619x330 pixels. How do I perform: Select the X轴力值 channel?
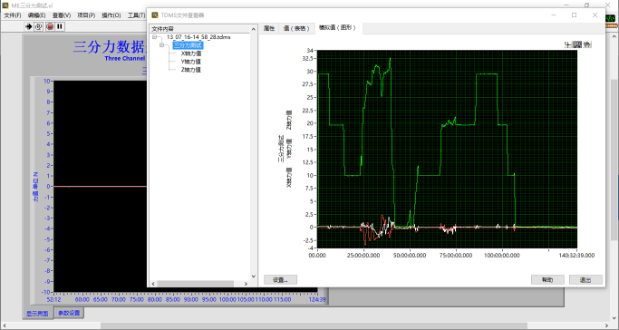click(x=191, y=53)
